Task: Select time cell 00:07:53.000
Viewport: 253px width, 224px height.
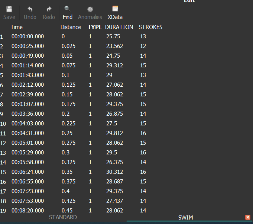Action: click(28, 201)
